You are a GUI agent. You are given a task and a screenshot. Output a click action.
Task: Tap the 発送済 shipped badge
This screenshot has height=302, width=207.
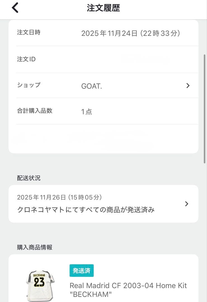(82, 270)
